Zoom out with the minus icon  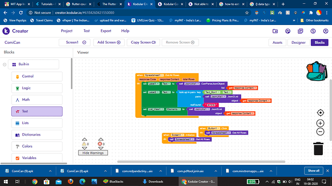[320, 132]
